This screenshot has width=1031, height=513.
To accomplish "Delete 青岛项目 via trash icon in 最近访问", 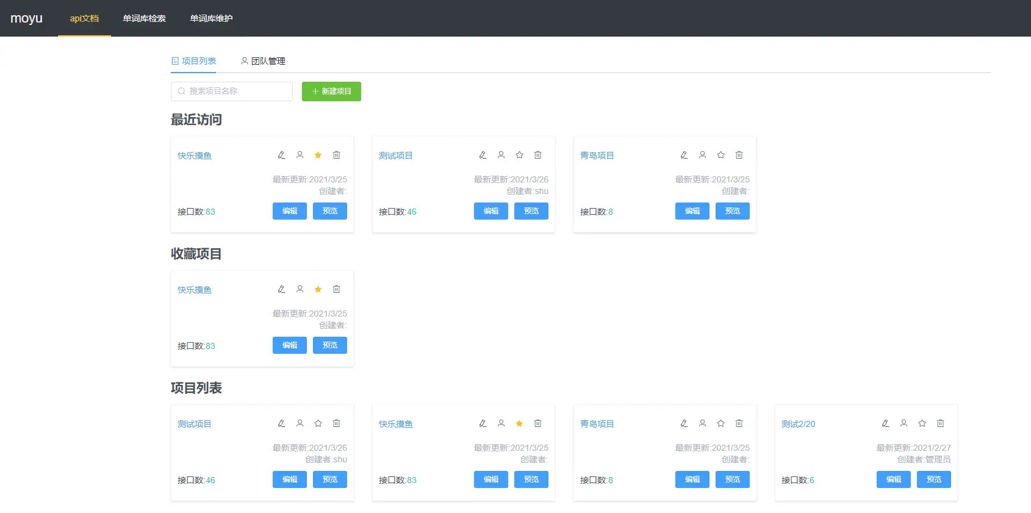I will click(x=739, y=155).
